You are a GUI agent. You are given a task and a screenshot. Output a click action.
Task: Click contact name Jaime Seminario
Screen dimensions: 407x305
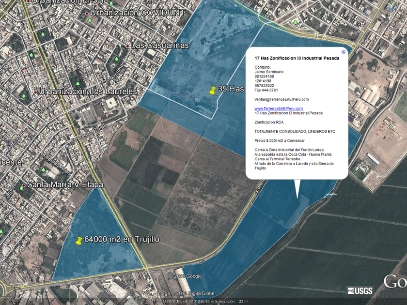click(269, 72)
